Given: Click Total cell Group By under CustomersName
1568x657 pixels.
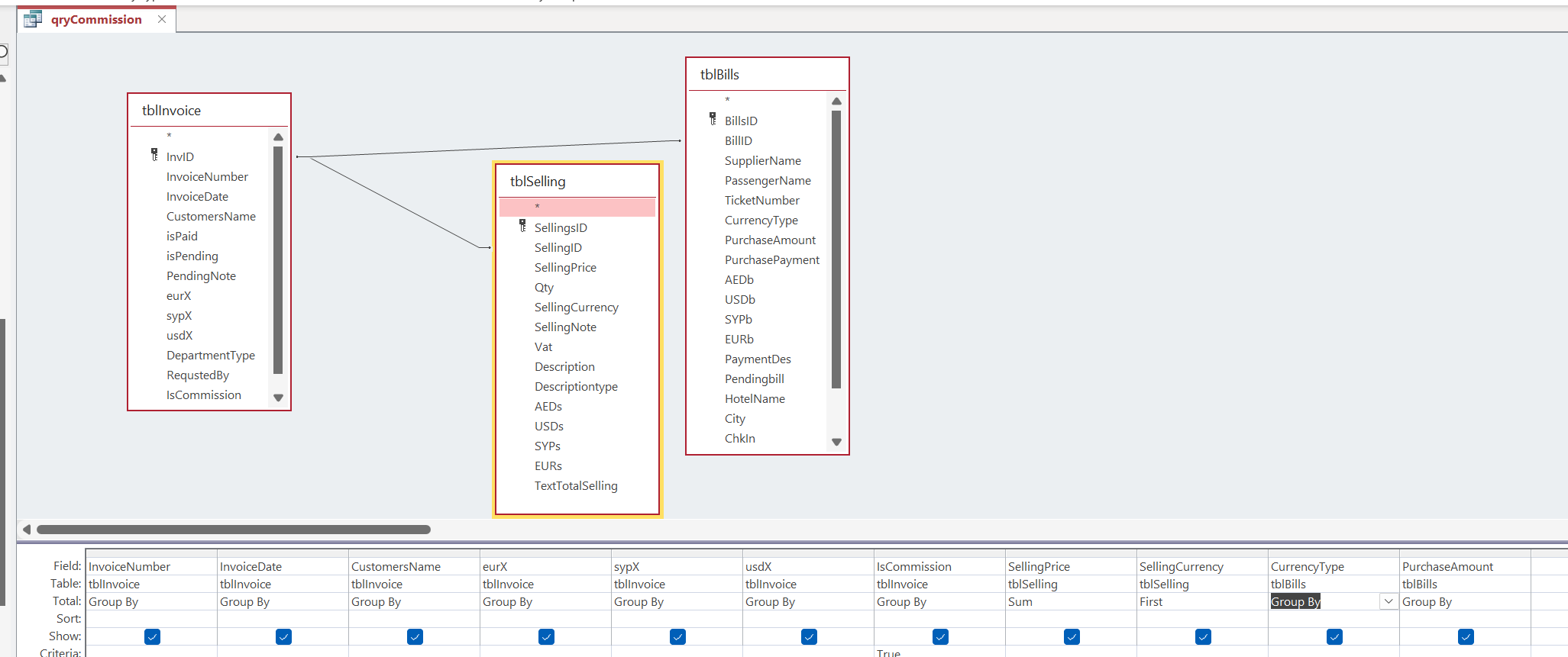Looking at the screenshot, I should pyautogui.click(x=414, y=601).
